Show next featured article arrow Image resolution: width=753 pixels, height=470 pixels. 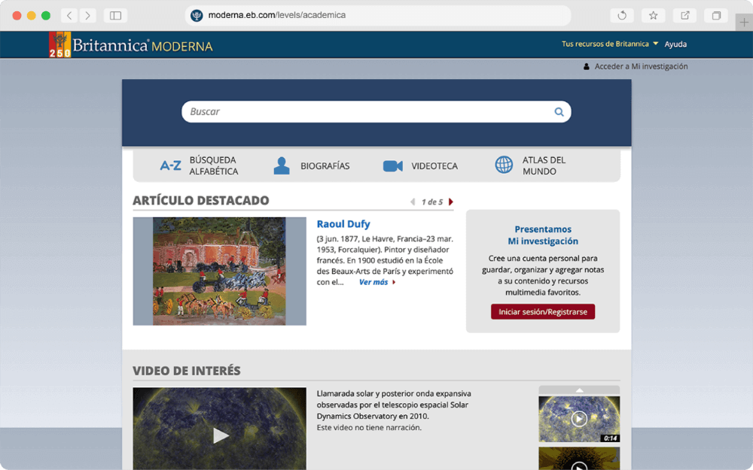(x=451, y=202)
